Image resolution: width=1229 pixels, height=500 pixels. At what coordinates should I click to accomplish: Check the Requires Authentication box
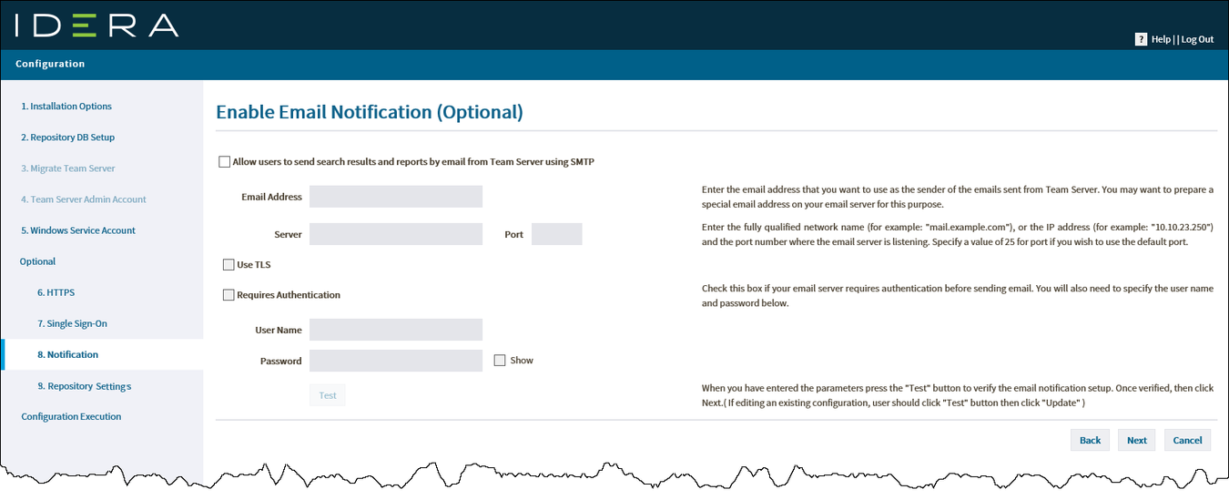(x=229, y=295)
